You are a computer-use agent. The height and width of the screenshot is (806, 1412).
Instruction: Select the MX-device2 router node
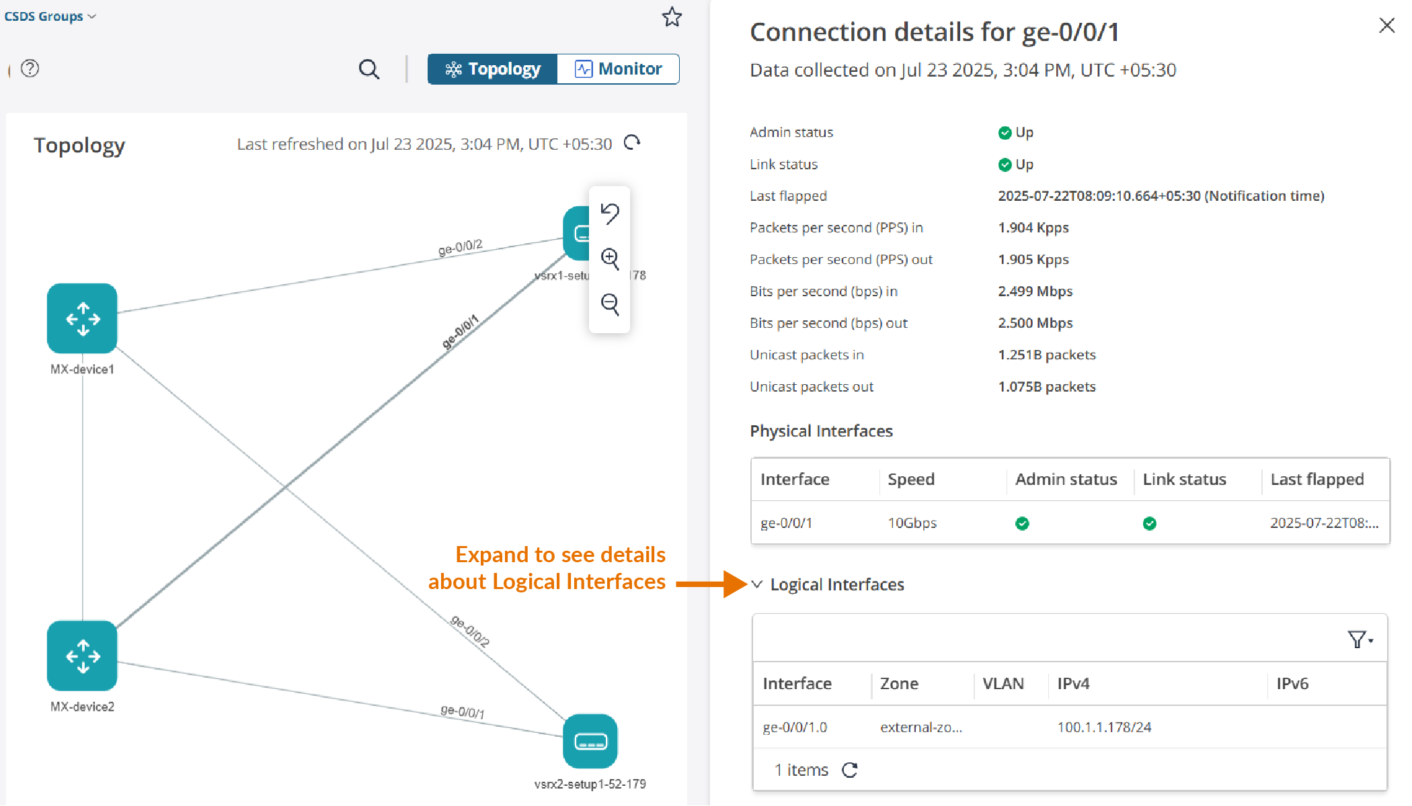click(82, 656)
